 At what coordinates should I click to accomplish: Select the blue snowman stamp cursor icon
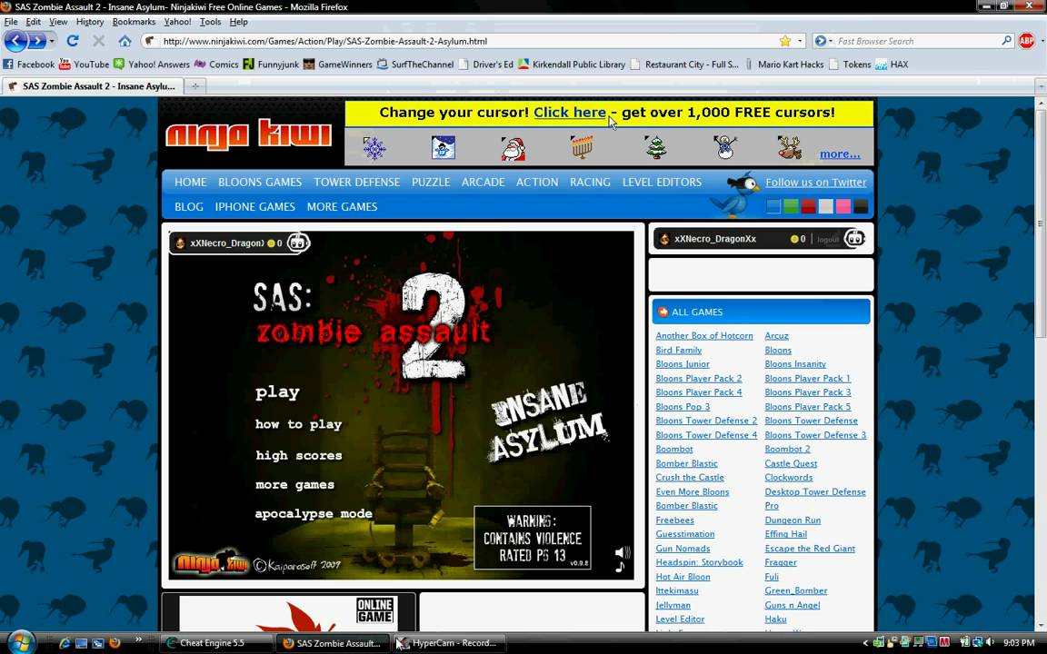point(444,147)
